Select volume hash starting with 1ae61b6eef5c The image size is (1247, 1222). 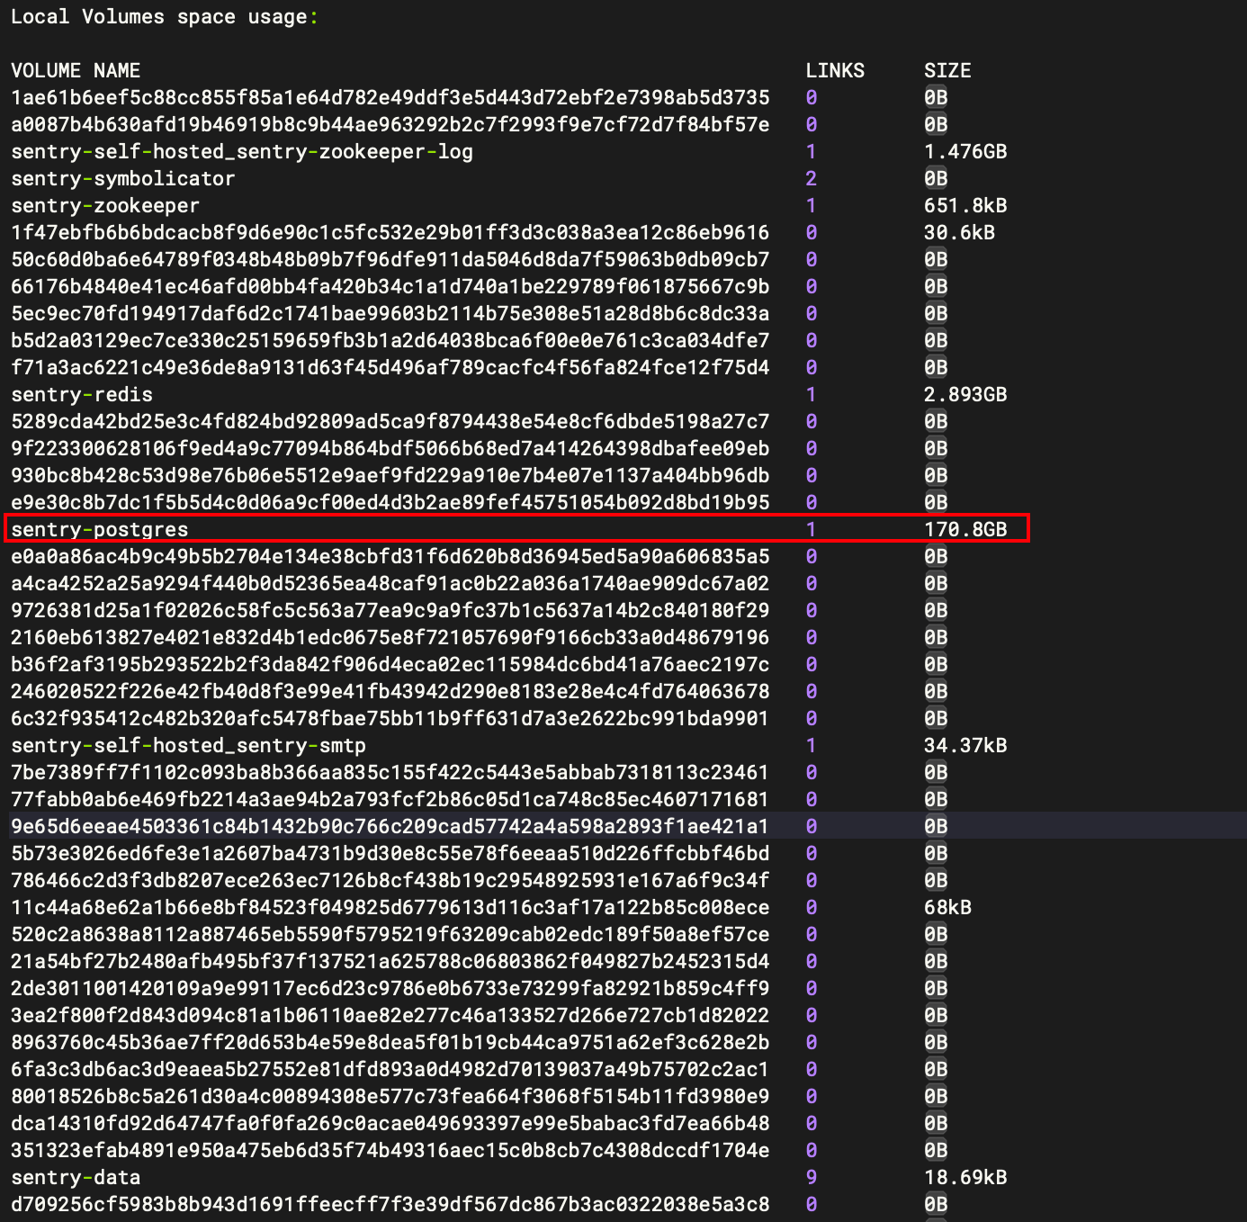[x=390, y=97]
